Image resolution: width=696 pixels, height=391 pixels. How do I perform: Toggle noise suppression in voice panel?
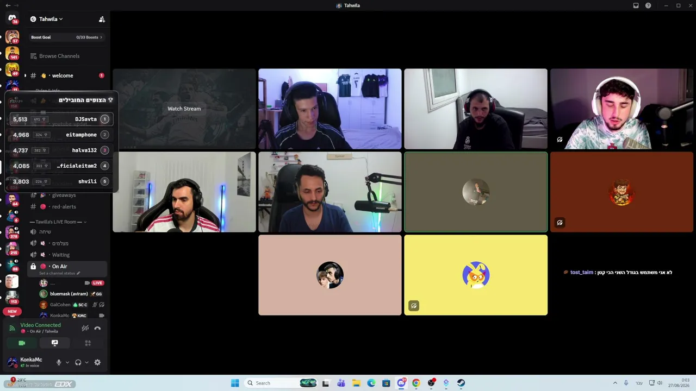[85, 328]
